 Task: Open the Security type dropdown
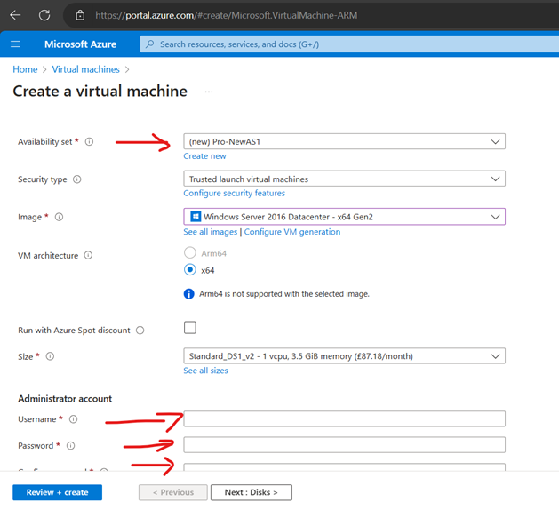pyautogui.click(x=344, y=179)
